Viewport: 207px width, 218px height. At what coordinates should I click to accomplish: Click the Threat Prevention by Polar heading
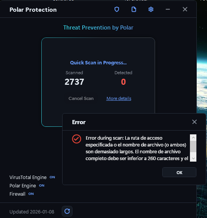point(98,28)
